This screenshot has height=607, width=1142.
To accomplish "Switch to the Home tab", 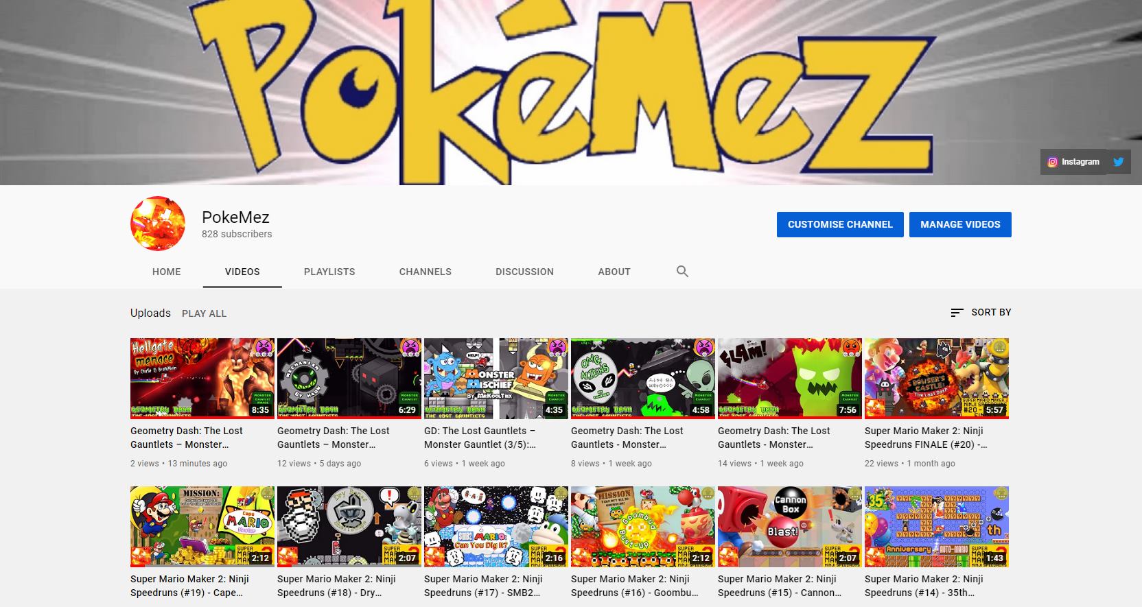I will [x=167, y=272].
